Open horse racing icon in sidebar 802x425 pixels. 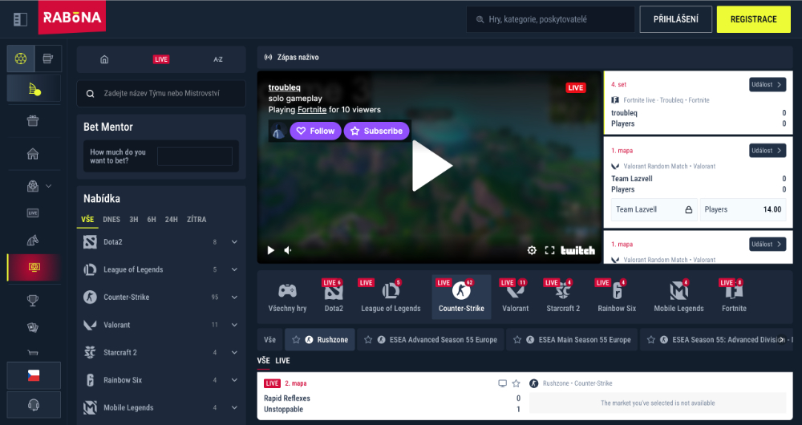point(33,240)
